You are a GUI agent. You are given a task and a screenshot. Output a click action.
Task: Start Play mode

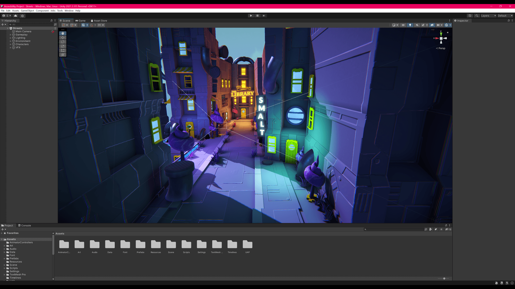[251, 16]
